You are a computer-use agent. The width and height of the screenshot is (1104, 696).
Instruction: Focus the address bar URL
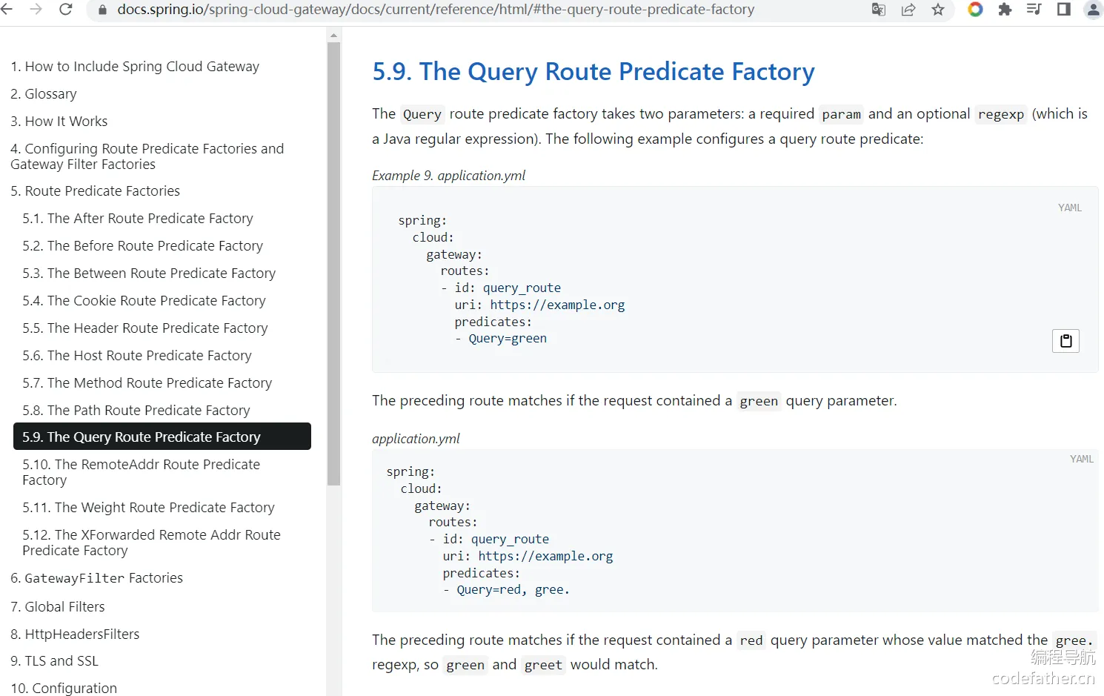coord(436,10)
